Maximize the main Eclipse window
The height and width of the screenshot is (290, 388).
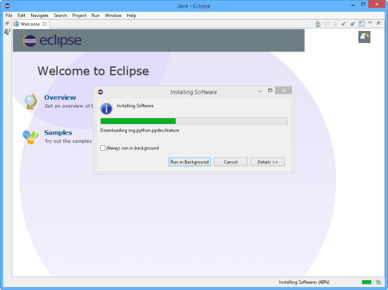[x=363, y=4]
